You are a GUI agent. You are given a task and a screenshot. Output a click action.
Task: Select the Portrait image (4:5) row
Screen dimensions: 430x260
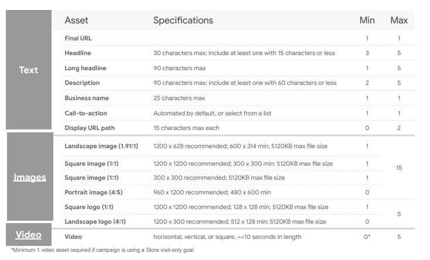click(238, 192)
